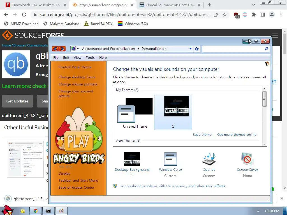Bookmark this page with the star icon

pyautogui.click(x=225, y=15)
